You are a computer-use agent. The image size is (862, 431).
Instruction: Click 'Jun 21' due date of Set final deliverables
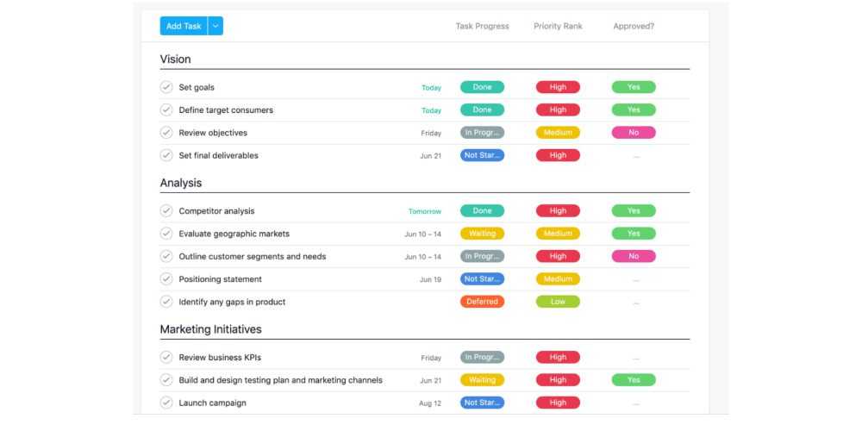(430, 156)
